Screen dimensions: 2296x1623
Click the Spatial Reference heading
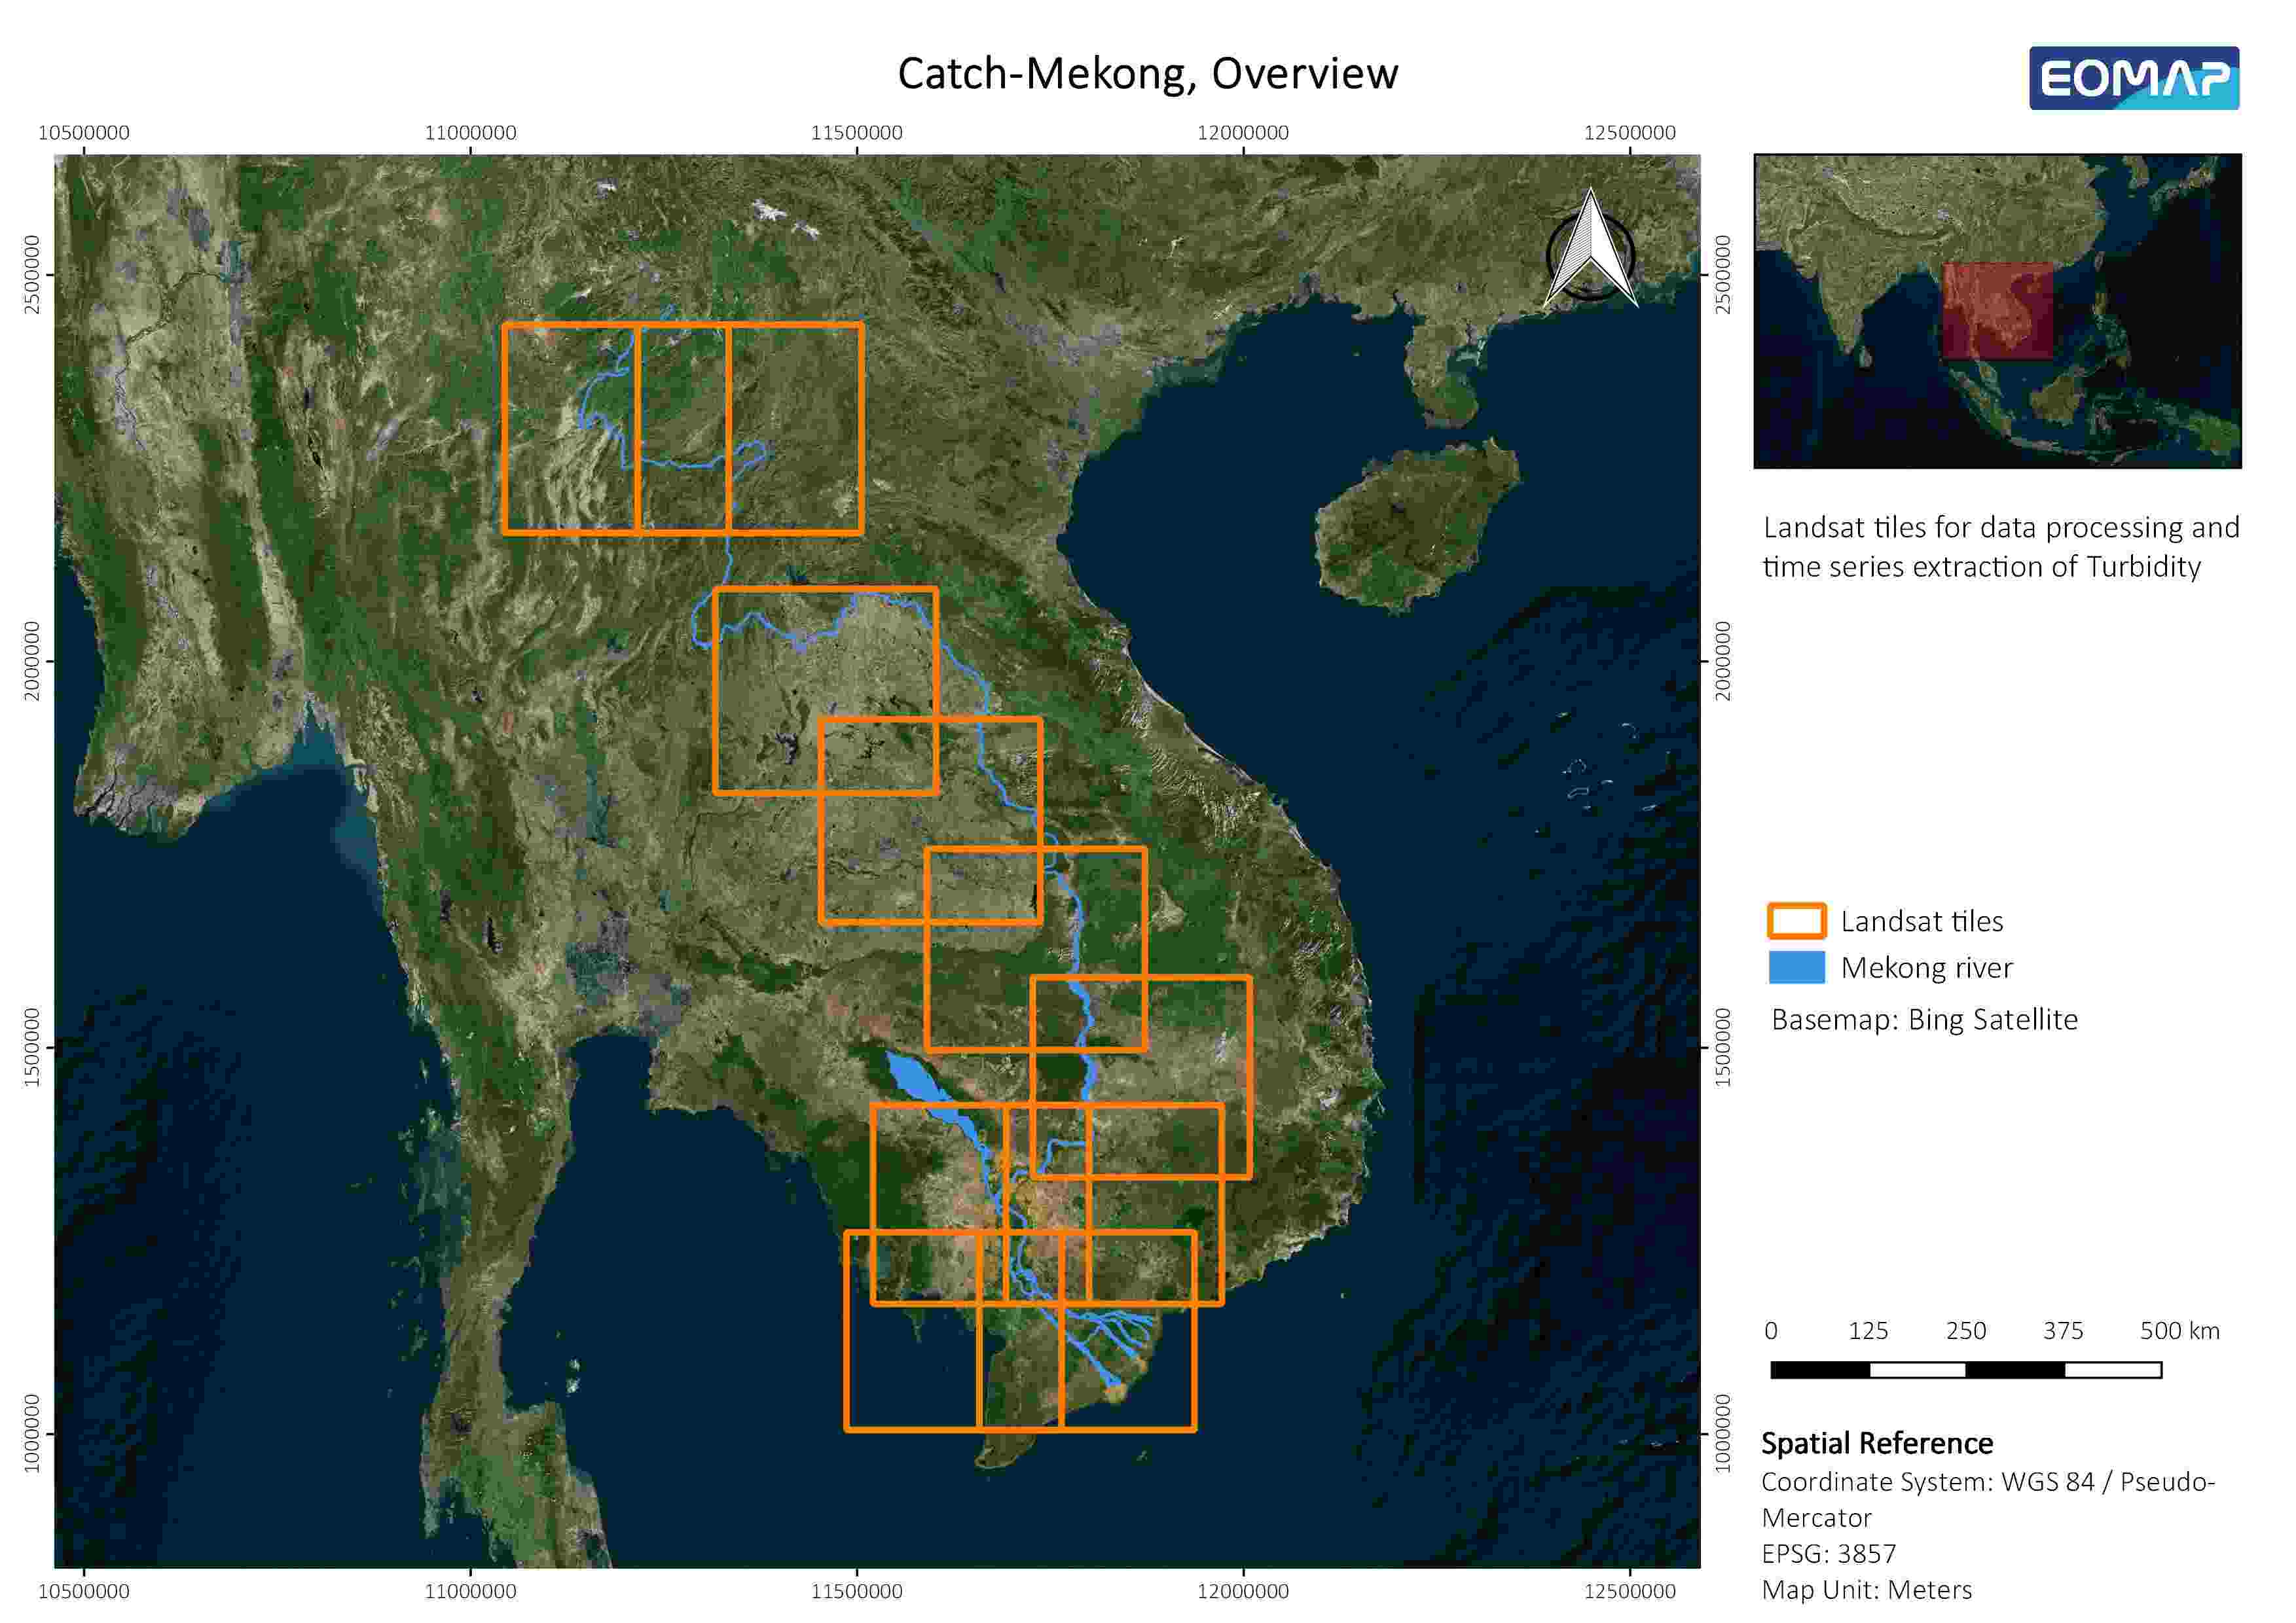[x=1876, y=1443]
